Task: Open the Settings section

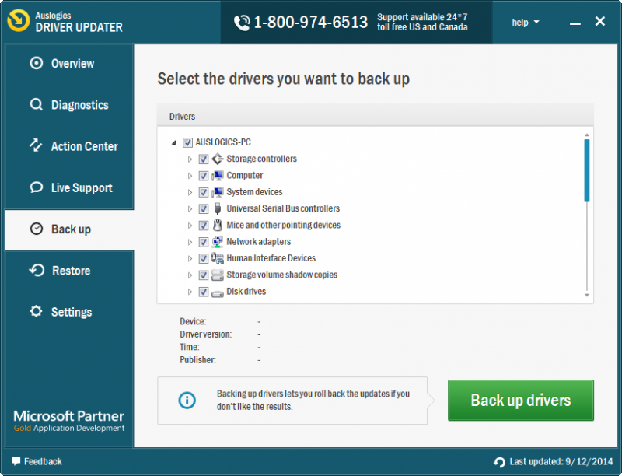Action: pyautogui.click(x=69, y=312)
